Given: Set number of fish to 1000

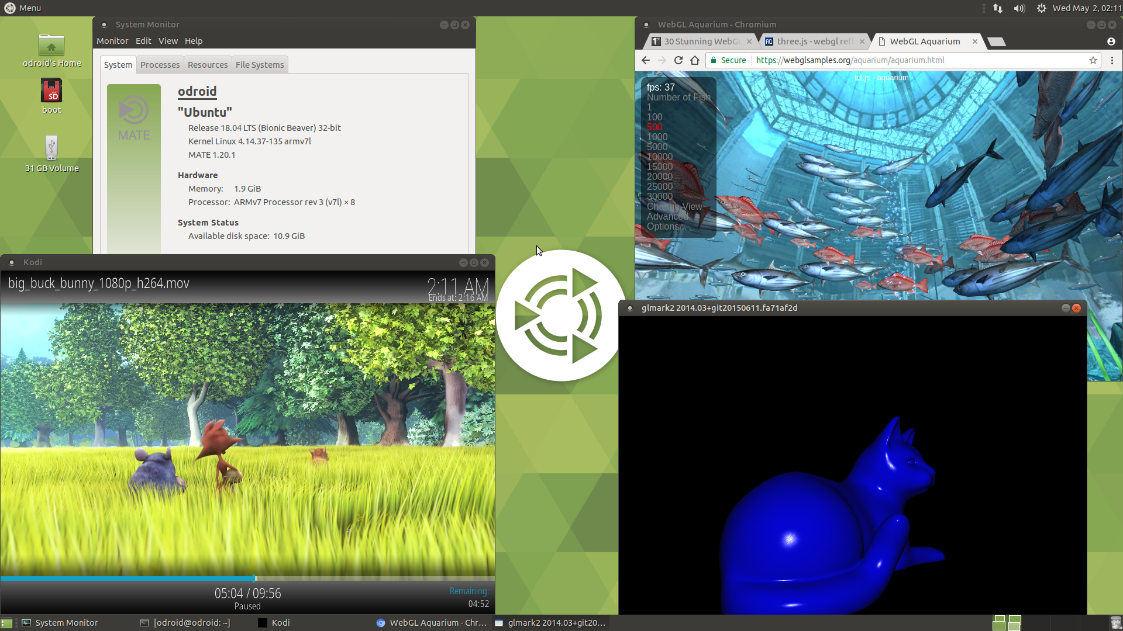Looking at the screenshot, I should 657,137.
